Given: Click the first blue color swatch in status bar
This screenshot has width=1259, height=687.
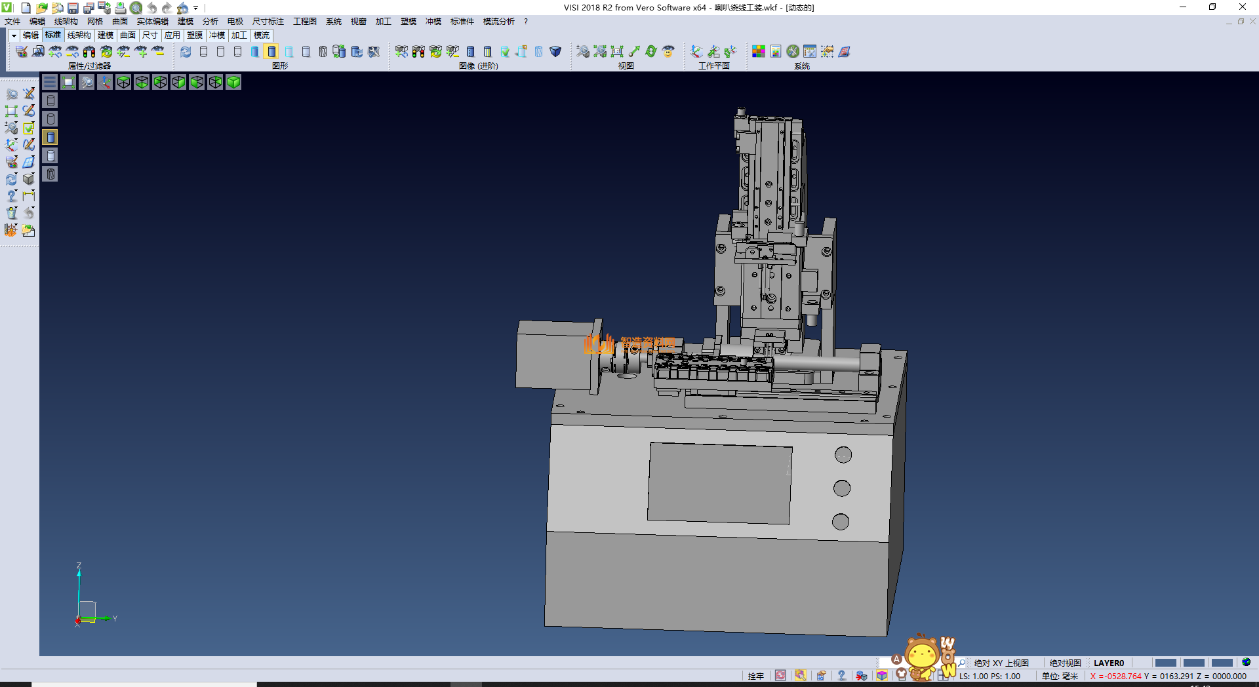Looking at the screenshot, I should [x=1165, y=663].
